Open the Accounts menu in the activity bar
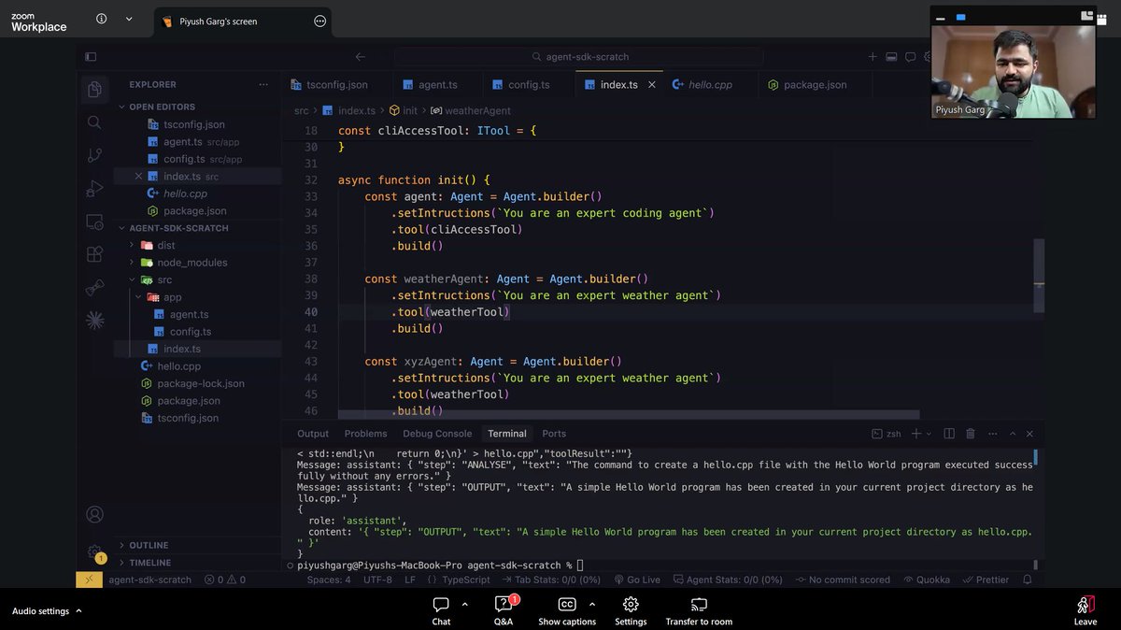 [94, 514]
